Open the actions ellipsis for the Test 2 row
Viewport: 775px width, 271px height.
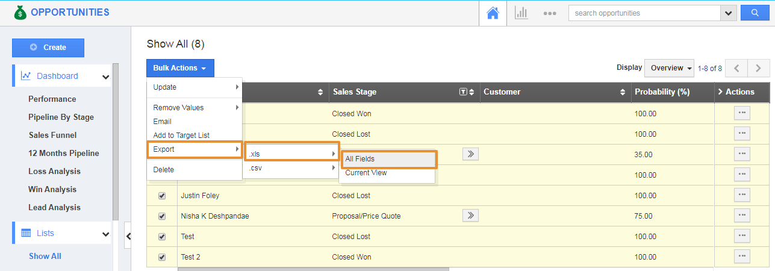pyautogui.click(x=742, y=257)
